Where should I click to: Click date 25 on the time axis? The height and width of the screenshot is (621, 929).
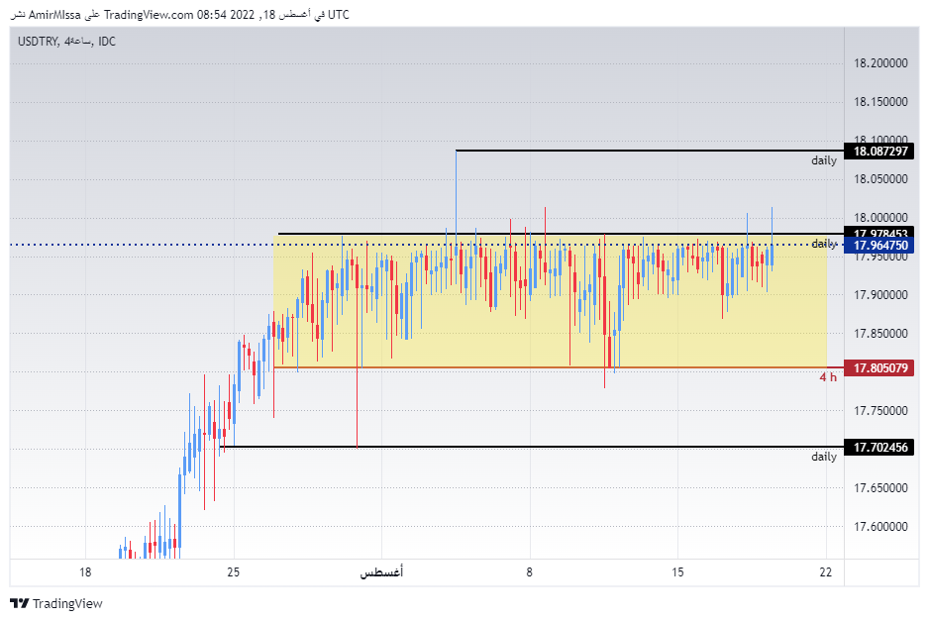[x=234, y=572]
